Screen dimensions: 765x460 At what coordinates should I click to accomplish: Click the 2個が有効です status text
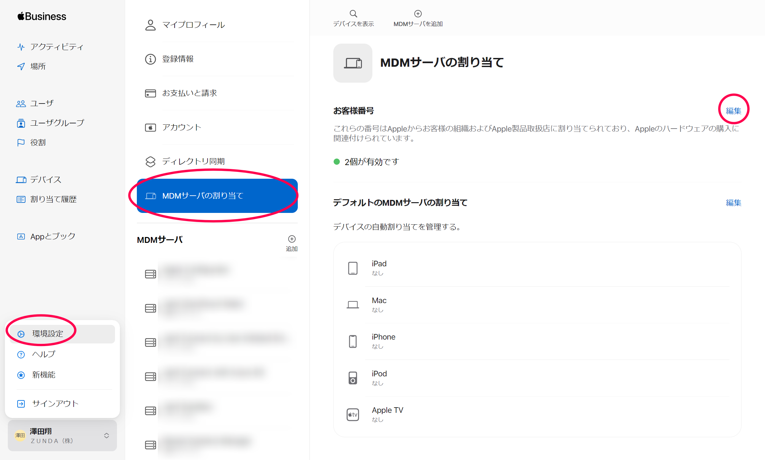pyautogui.click(x=372, y=162)
